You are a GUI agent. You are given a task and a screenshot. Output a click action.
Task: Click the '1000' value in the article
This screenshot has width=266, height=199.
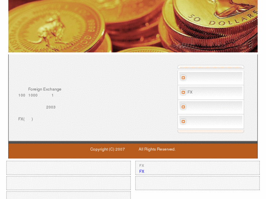(33, 95)
